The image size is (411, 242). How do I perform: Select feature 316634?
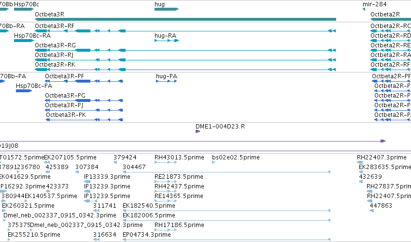pos(105,235)
